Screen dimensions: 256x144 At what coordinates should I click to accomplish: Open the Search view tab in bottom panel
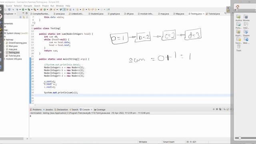click(74, 110)
